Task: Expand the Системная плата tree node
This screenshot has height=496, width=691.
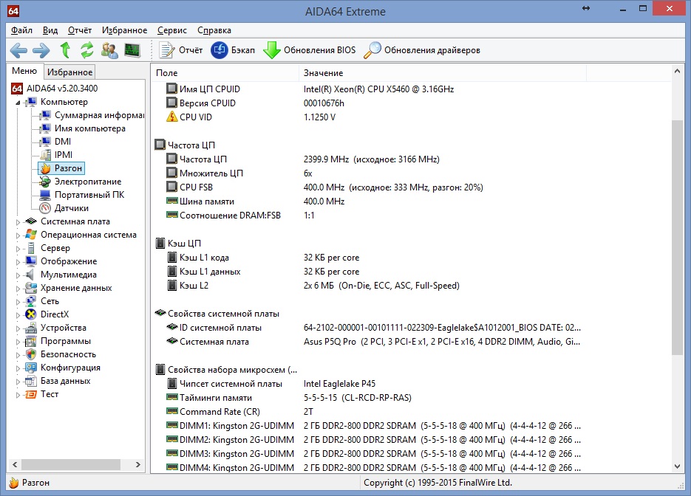Action: click(x=18, y=222)
